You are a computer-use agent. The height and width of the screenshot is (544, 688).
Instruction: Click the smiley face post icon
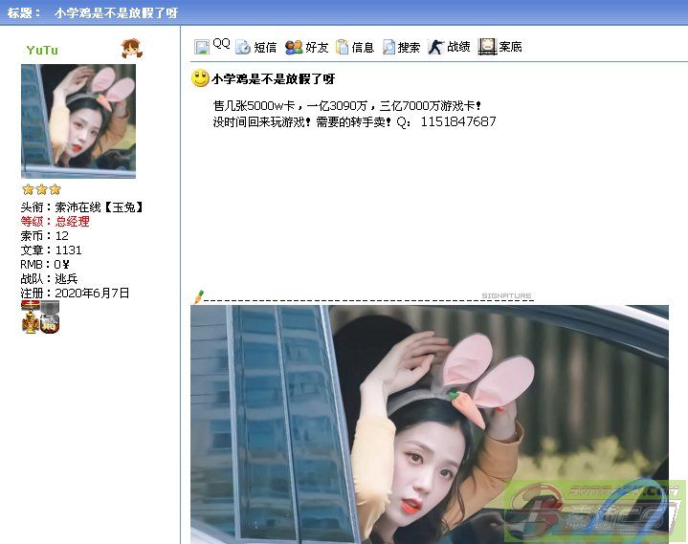tap(201, 78)
